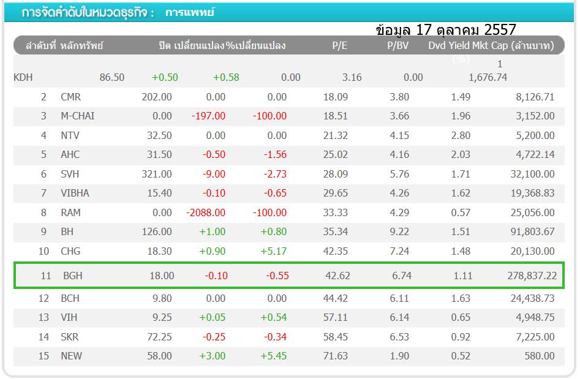580x379 pixels.
Task: Select the NEW stock symbol
Action: pyautogui.click(x=71, y=356)
